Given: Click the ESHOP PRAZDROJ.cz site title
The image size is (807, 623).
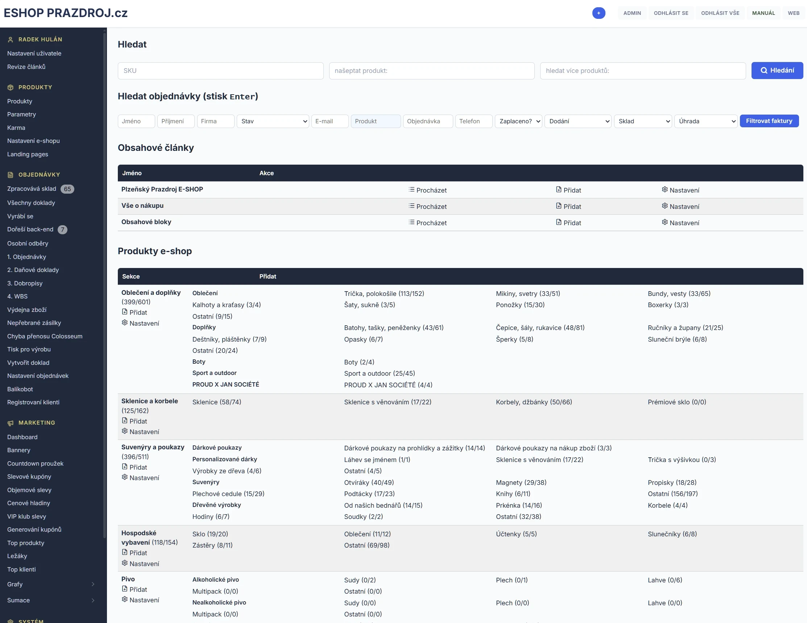Looking at the screenshot, I should coord(66,13).
